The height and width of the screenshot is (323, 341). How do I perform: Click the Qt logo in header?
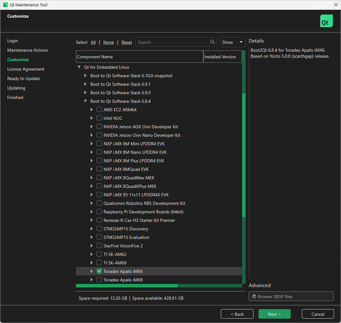(326, 21)
